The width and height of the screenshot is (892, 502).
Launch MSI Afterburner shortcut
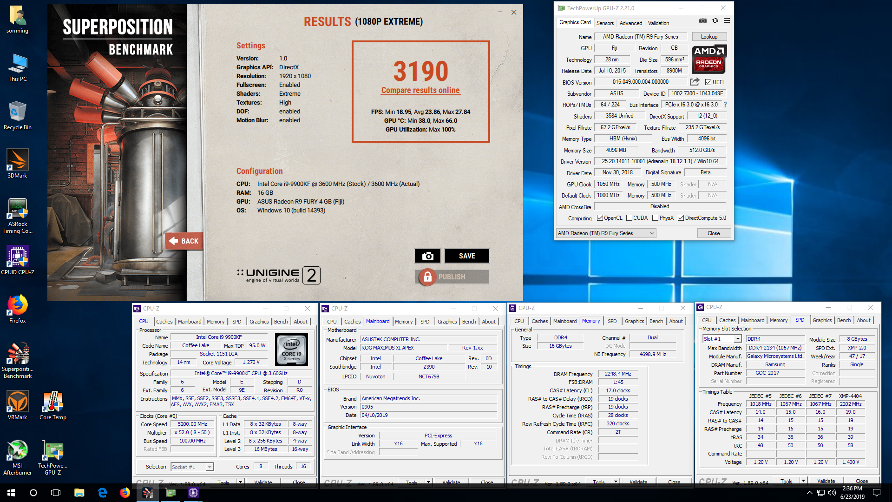point(18,458)
